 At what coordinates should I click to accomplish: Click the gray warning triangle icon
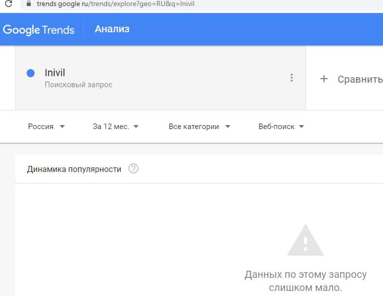(305, 241)
